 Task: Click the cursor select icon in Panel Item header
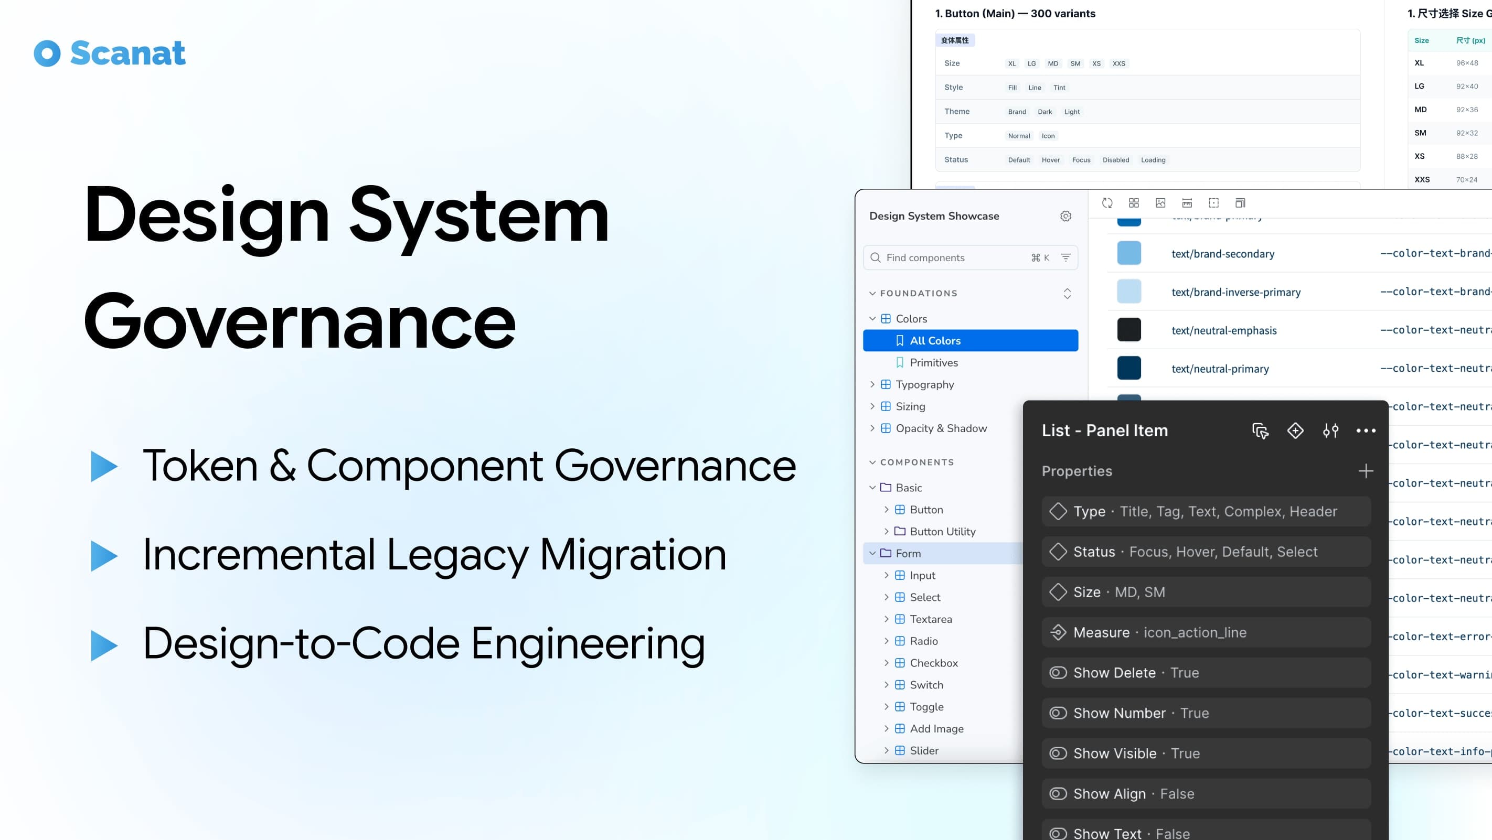click(1260, 430)
